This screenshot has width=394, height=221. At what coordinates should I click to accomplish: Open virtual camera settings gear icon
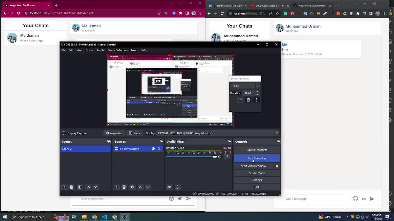(x=277, y=166)
